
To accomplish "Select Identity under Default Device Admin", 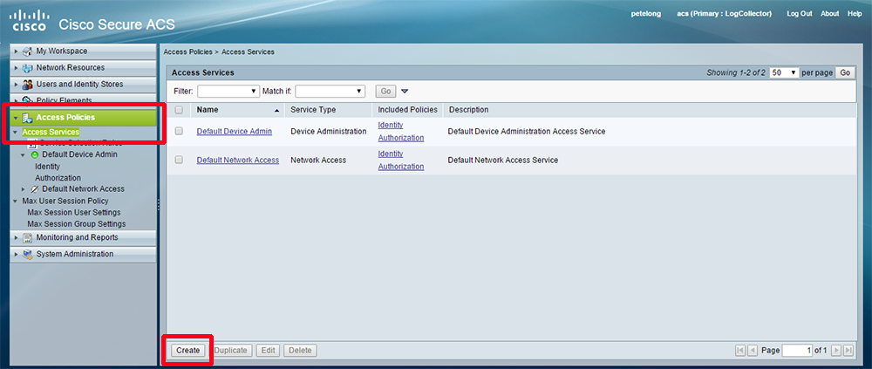I will coord(47,167).
